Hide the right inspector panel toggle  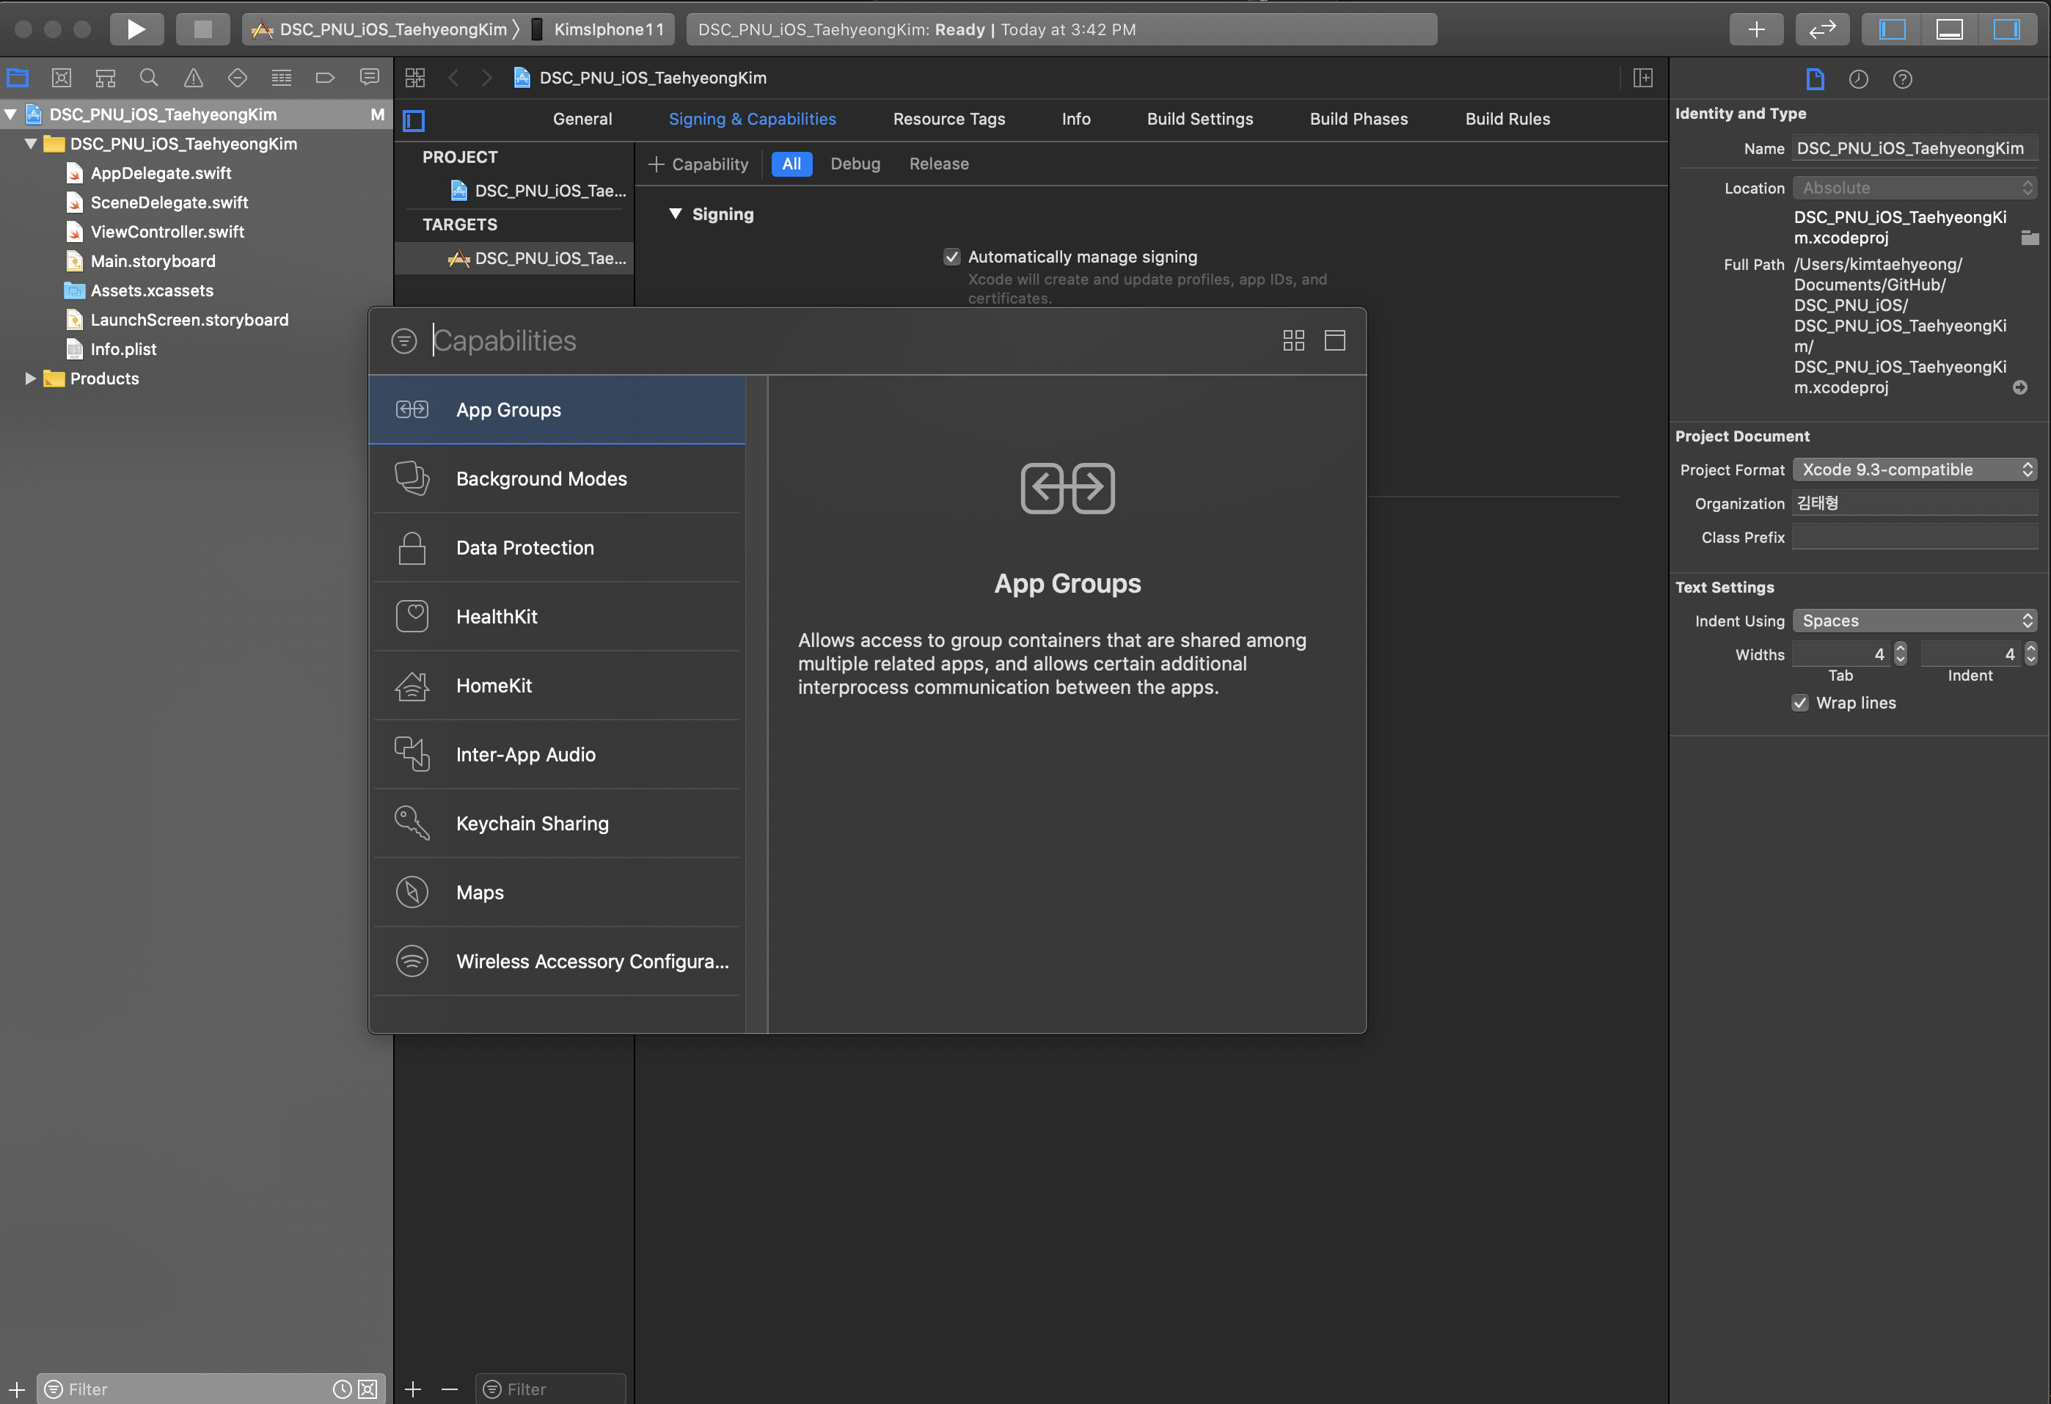point(2006,29)
